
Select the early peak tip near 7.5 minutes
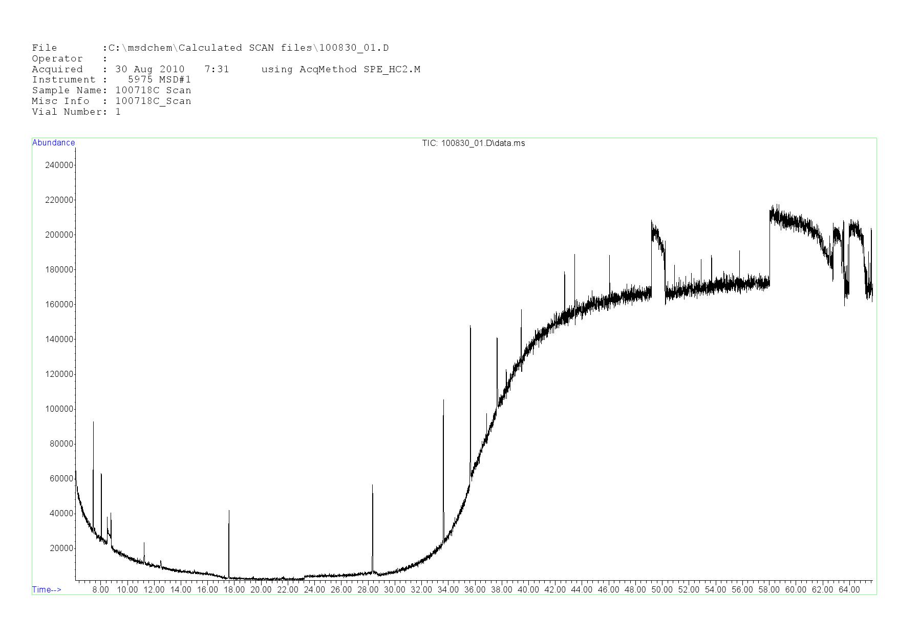(x=93, y=422)
